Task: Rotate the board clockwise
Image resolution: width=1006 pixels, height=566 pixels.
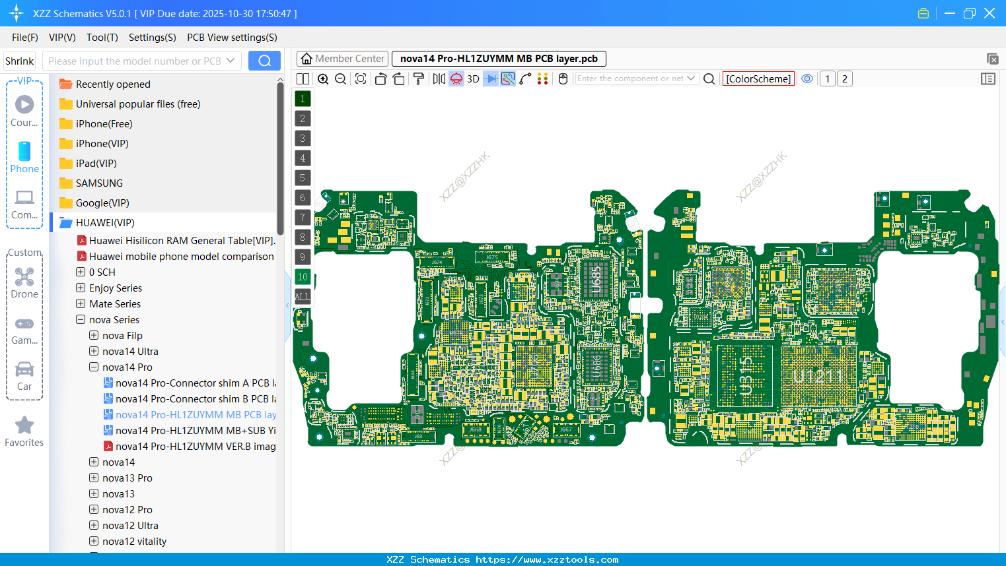Action: [x=398, y=79]
